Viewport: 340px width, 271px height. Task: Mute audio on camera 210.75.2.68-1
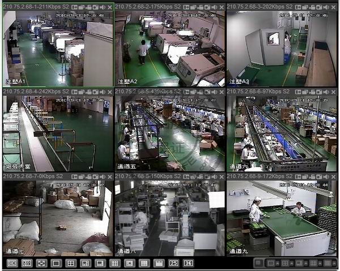[x=103, y=7]
